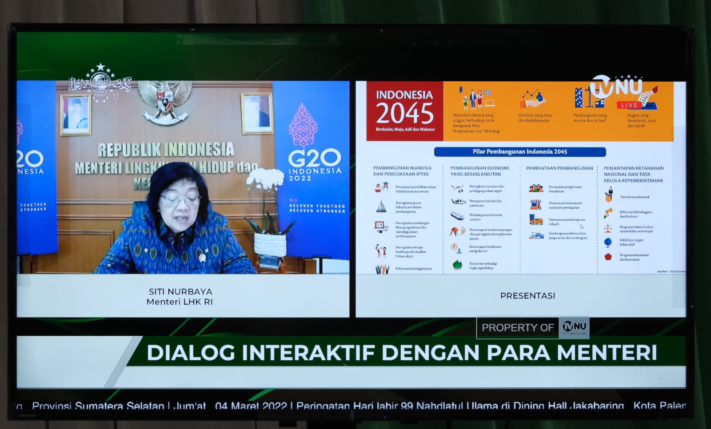This screenshot has width=711, height=429.
Task: Click the ship icon for Pembangunan ekonomi maritim
Action: 457,216
